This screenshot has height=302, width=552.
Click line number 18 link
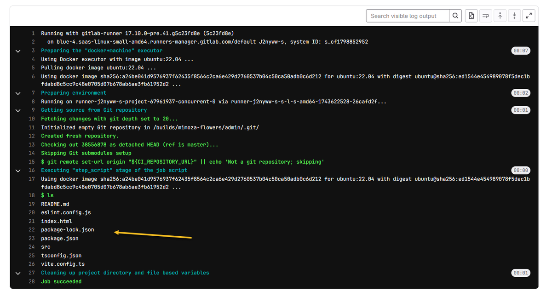pos(32,195)
